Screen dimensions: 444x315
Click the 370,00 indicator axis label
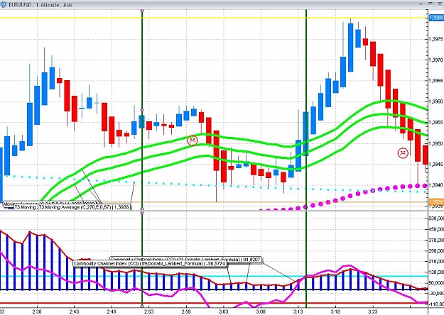[437, 240]
